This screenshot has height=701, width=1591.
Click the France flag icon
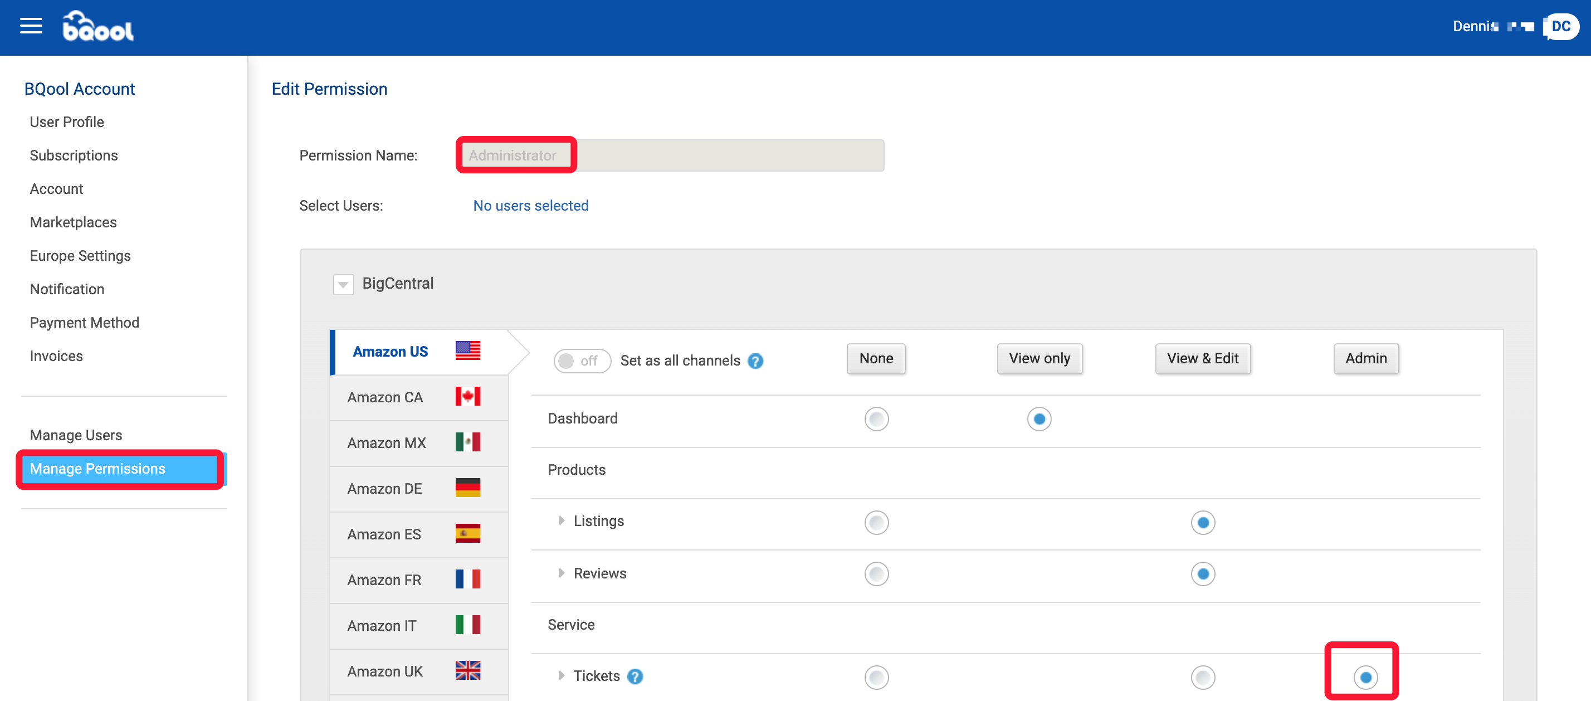tap(467, 580)
